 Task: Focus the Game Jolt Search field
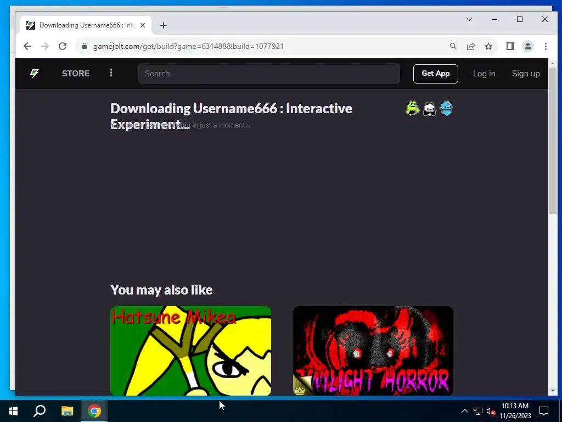tap(269, 74)
